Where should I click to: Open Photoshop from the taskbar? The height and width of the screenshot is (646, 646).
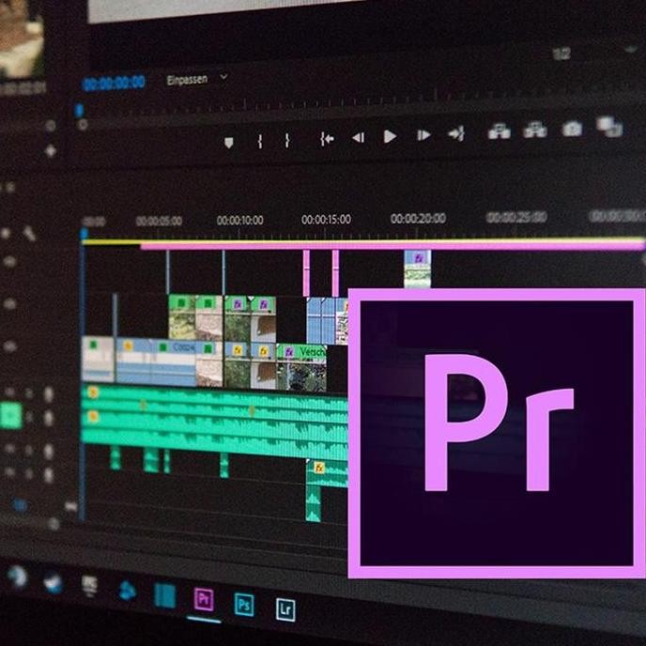click(244, 605)
